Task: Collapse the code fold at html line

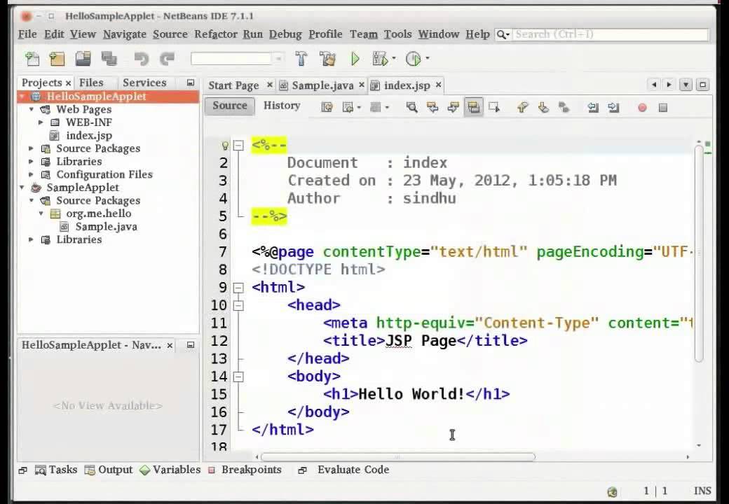Action: point(238,287)
